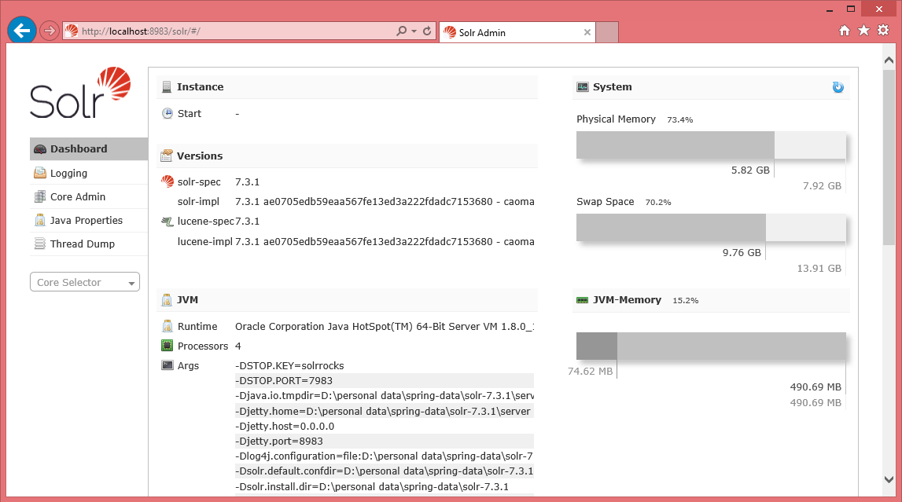
Task: Click the Processors value 4
Action: pyautogui.click(x=238, y=346)
